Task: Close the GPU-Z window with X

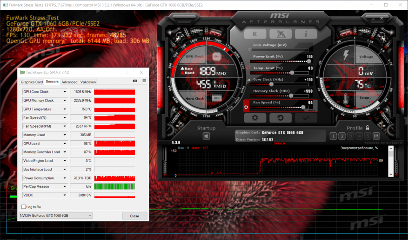Action: coord(141,72)
